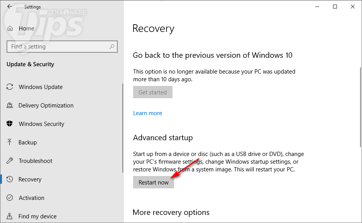Focus the Find a setting search box
This screenshot has height=223, width=362.
58,47
